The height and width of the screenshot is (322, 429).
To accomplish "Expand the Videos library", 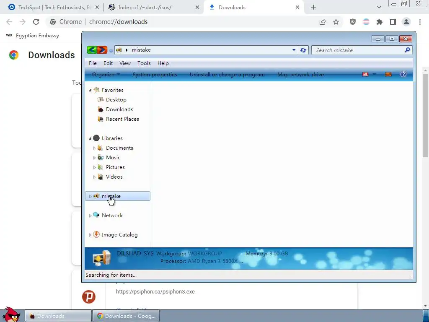I will pos(94,177).
